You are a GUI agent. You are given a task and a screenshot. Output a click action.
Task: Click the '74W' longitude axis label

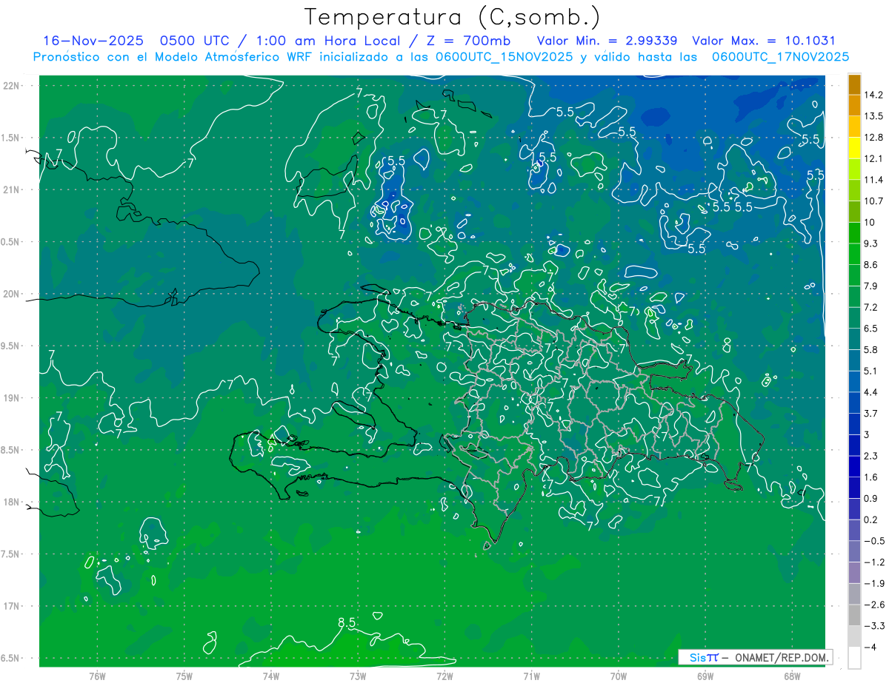click(x=270, y=676)
